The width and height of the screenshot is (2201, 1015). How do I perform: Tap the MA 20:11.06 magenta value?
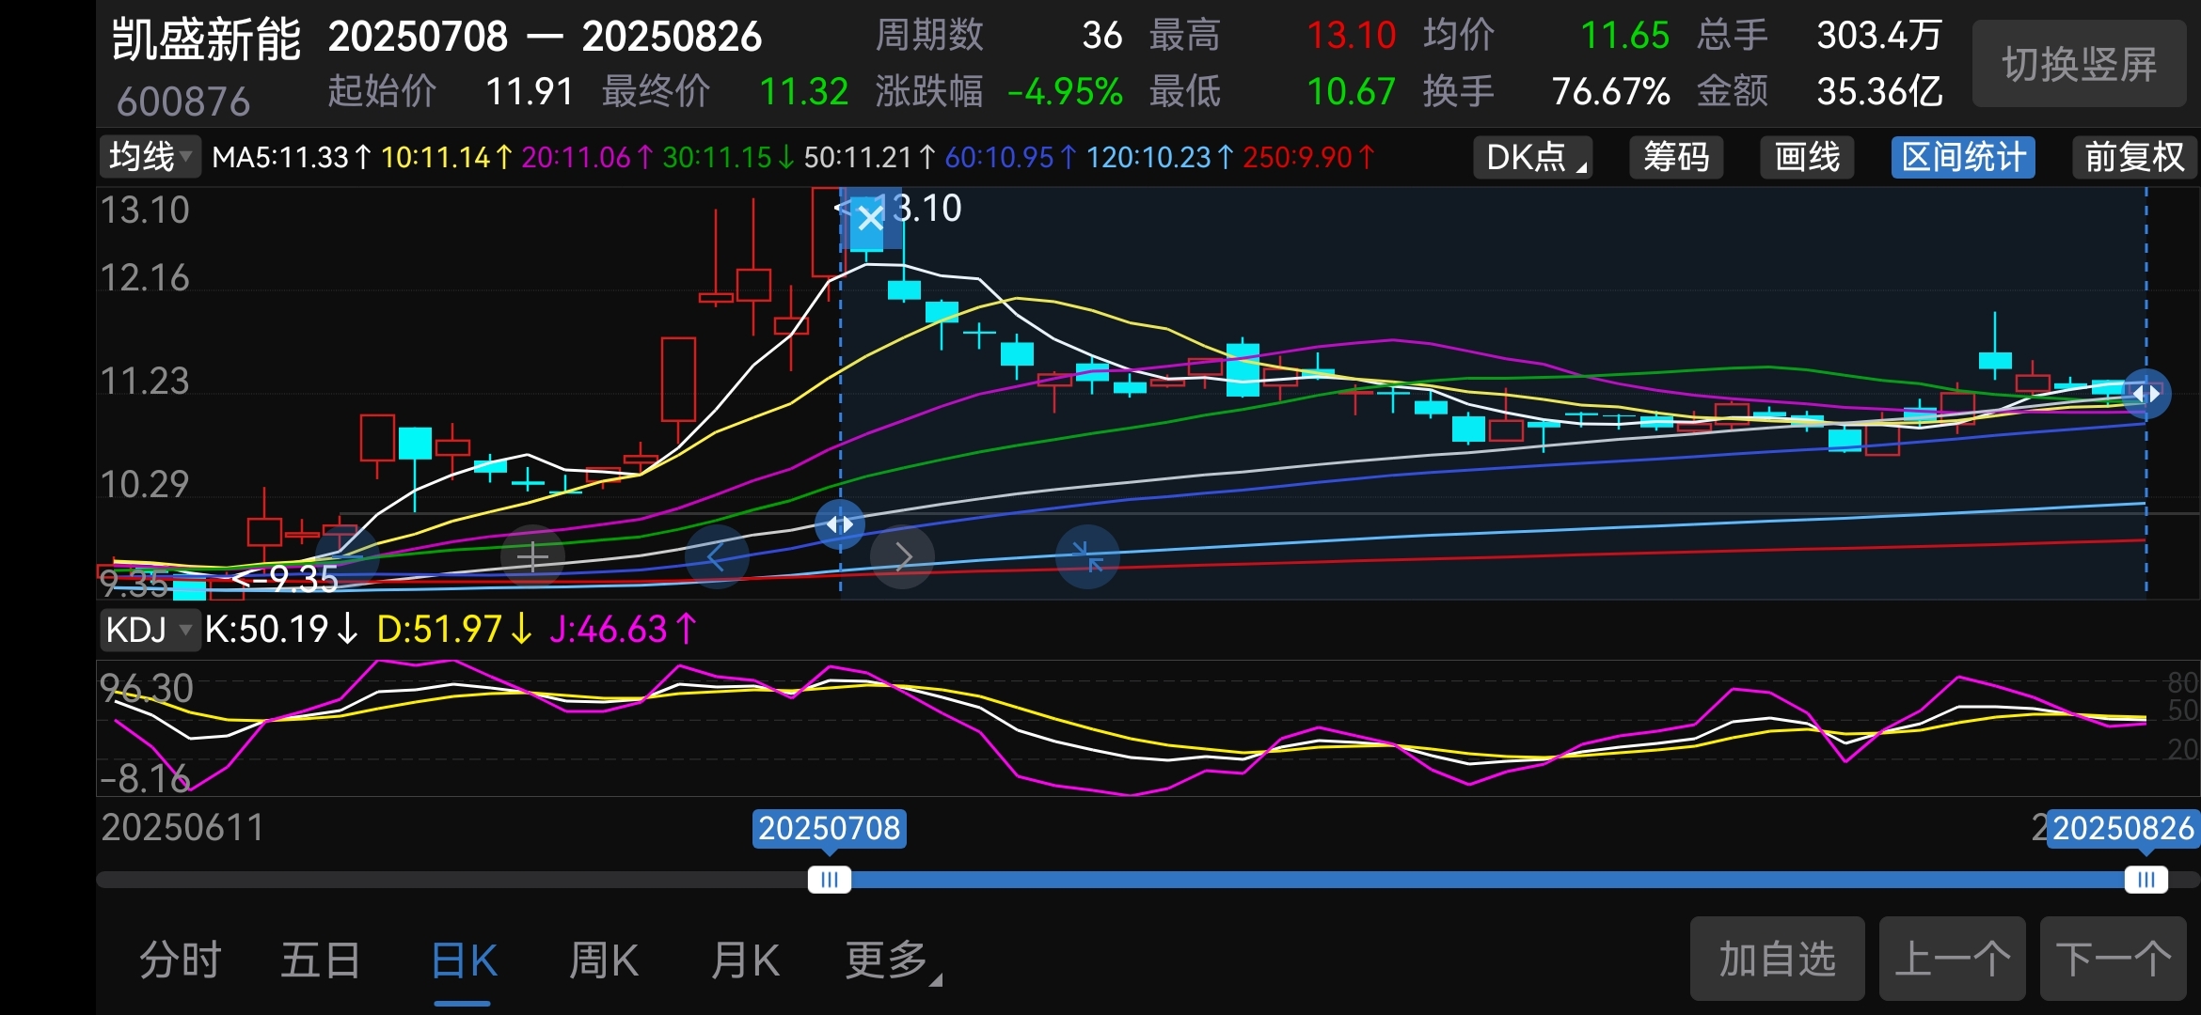pos(587,157)
